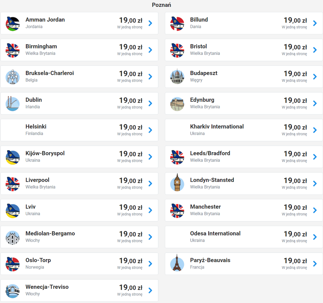The height and width of the screenshot is (303, 323).
Task: Expand the Helsinki offer with its chevron arrow
Action: coord(151,130)
